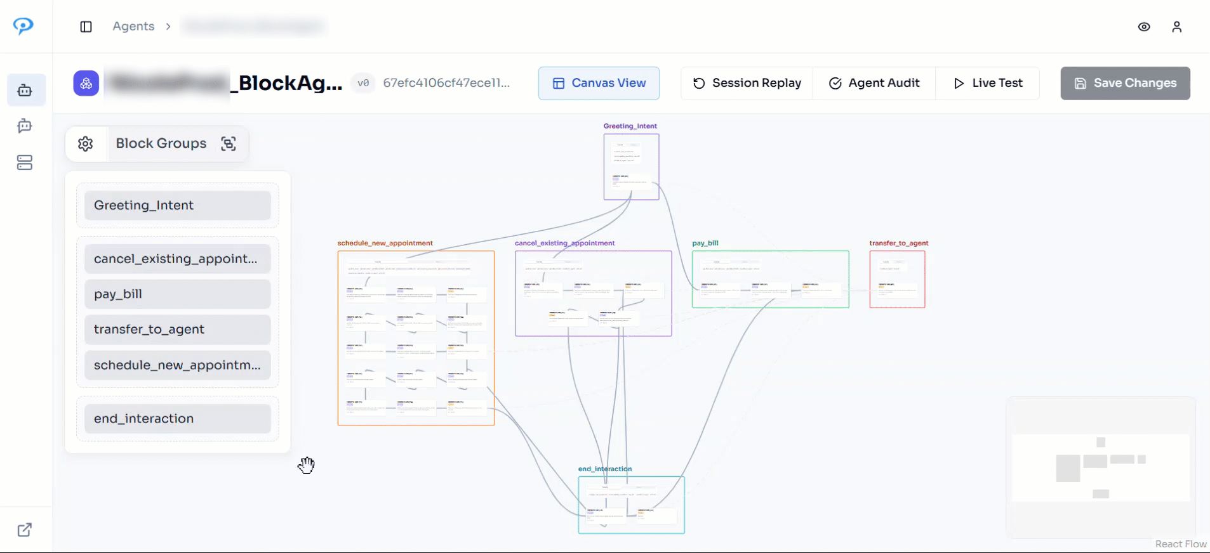Open the Session Replay tab
Screen dimensions: 1210x553
click(747, 83)
